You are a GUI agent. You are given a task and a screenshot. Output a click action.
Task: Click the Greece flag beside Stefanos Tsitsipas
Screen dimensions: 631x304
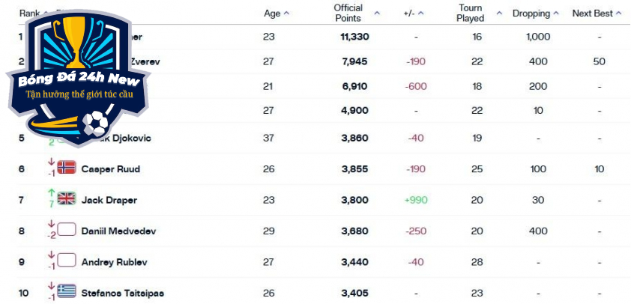point(67,291)
